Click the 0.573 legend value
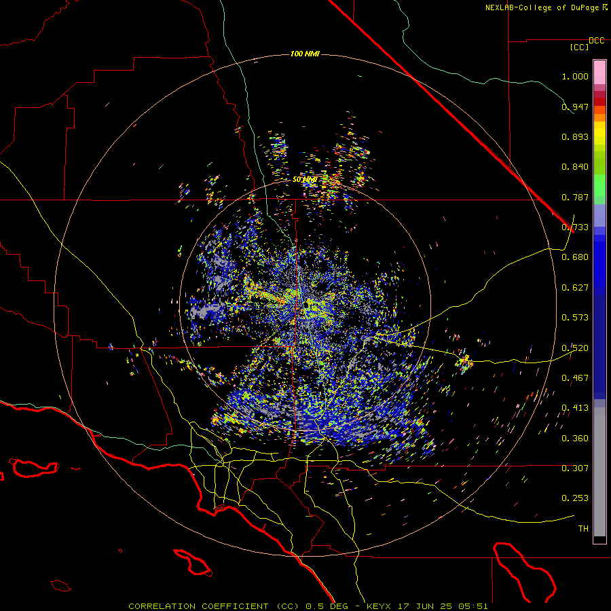611x611 pixels. [x=575, y=318]
